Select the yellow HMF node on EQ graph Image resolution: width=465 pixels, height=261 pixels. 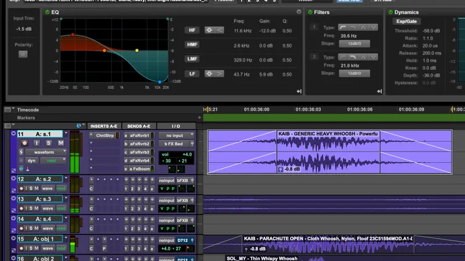pyautogui.click(x=137, y=50)
